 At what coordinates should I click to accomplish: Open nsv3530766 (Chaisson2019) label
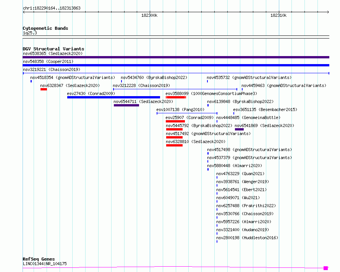point(245,214)
